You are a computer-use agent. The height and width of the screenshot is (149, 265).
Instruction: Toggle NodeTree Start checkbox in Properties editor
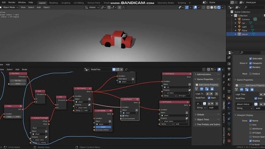click(256, 99)
